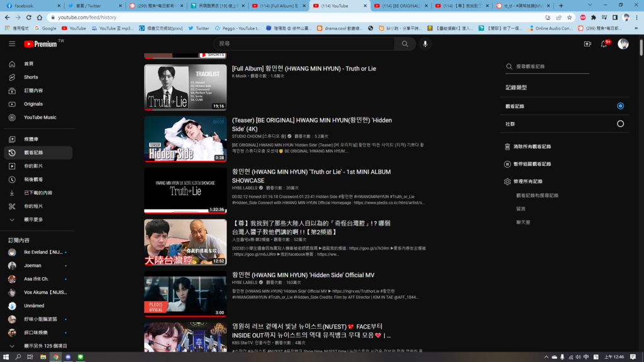Start voice search with microphone
Viewport: 644px width, 362px height.
pyautogui.click(x=425, y=44)
